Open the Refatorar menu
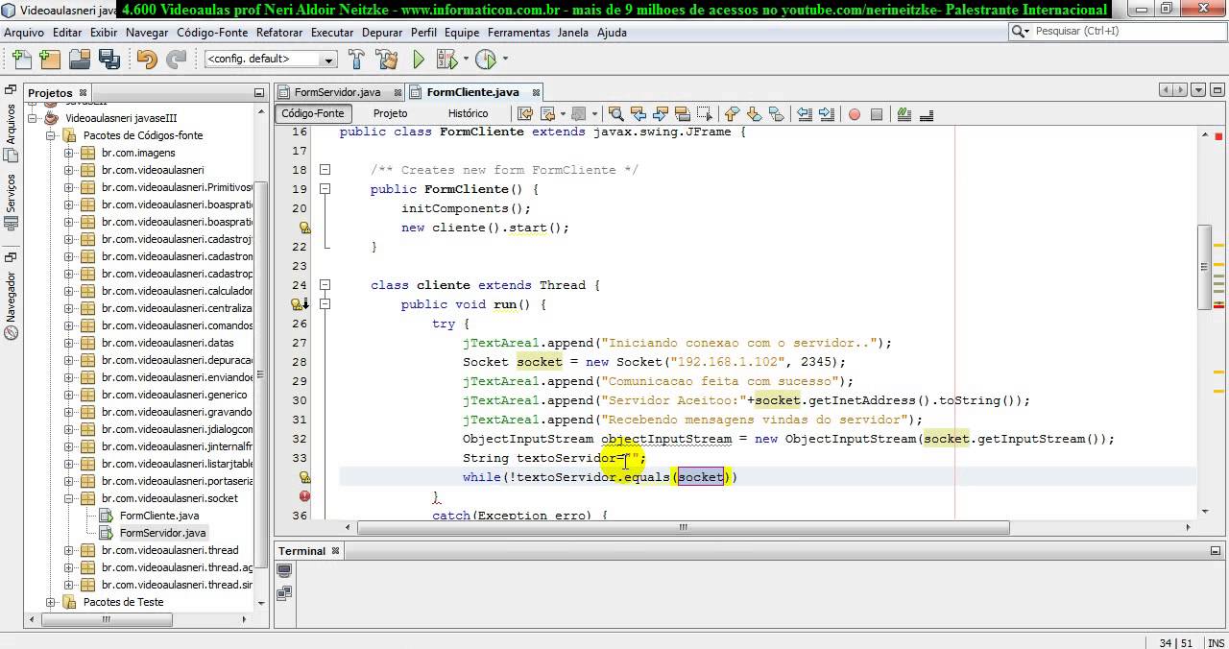 pyautogui.click(x=279, y=32)
